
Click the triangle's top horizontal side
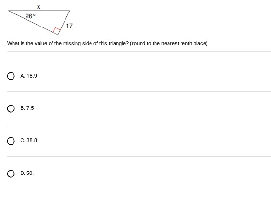click(x=39, y=11)
